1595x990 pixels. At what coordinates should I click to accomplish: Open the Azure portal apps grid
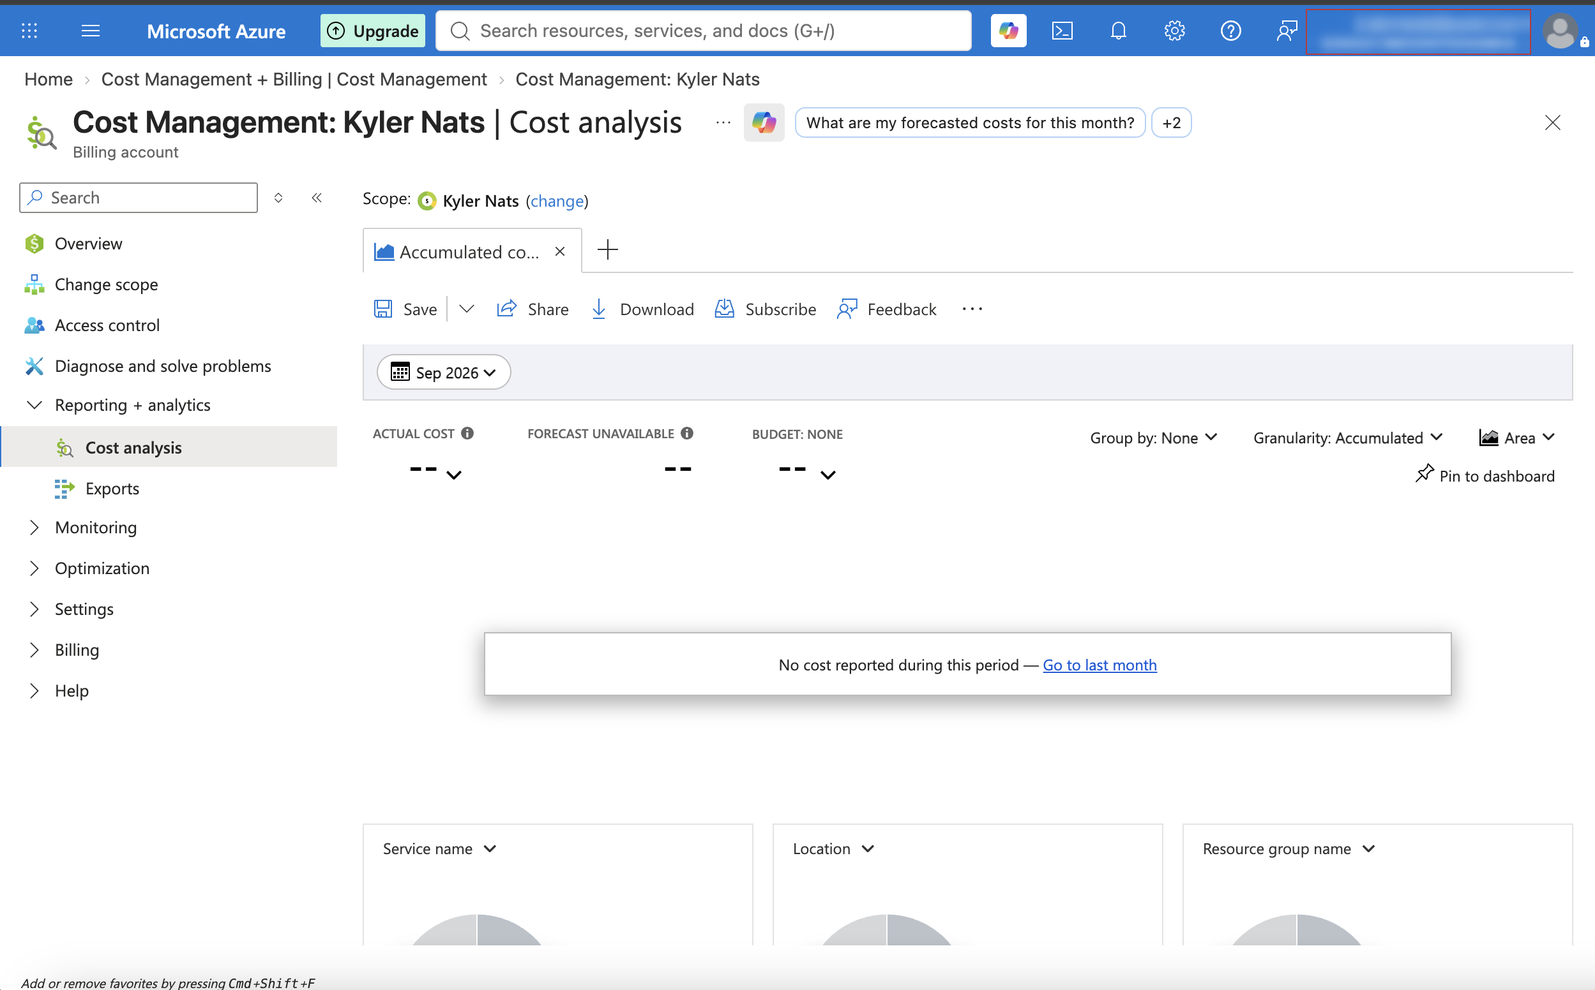(x=29, y=31)
